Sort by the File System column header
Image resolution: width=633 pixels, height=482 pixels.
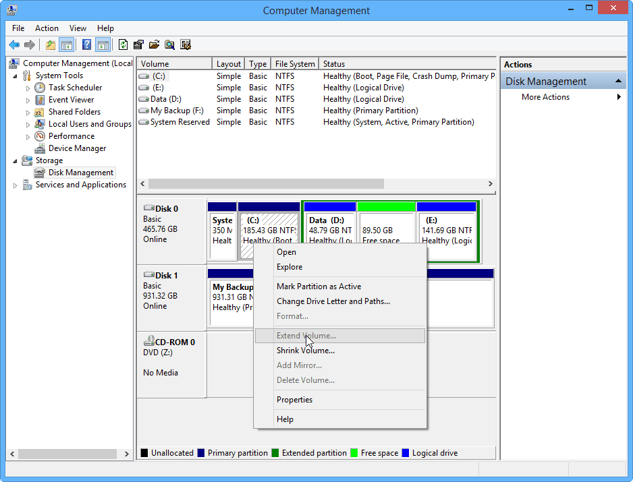pos(295,64)
